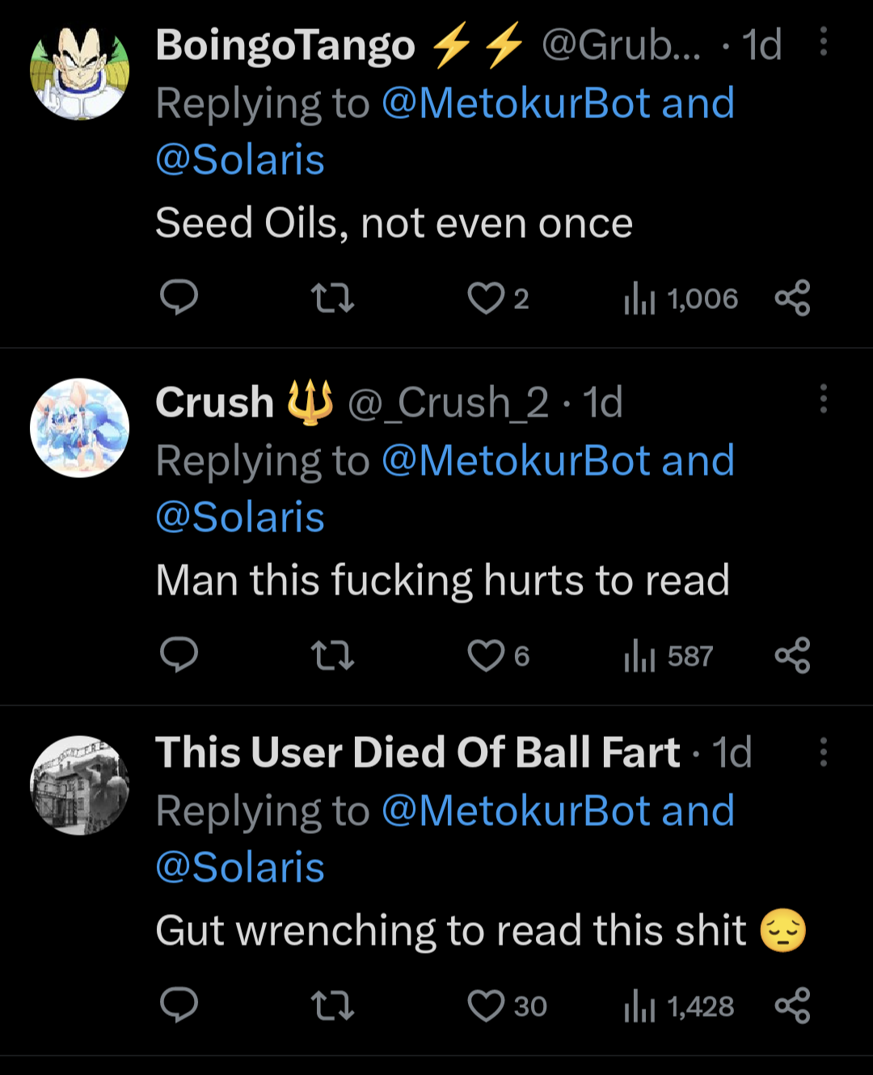Image resolution: width=873 pixels, height=1075 pixels.
Task: Retweet Crush's 'hurts to read' tweet
Action: coord(332,656)
